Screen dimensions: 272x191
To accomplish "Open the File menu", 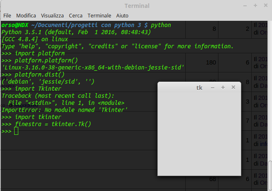I will pyautogui.click(x=7, y=15).
